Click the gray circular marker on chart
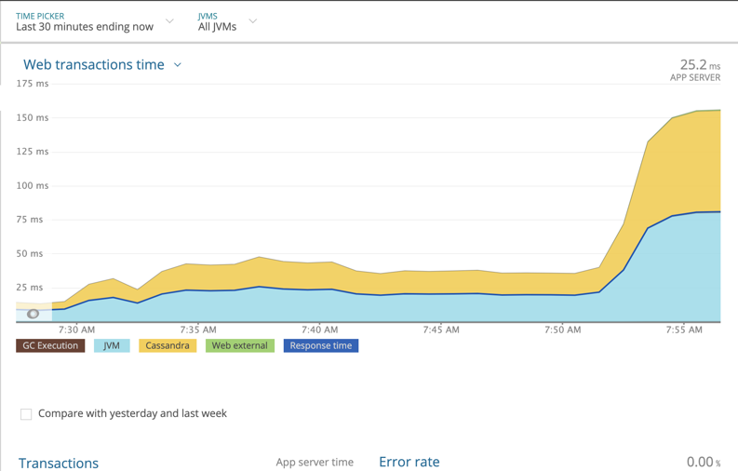The image size is (738, 471). (x=33, y=314)
